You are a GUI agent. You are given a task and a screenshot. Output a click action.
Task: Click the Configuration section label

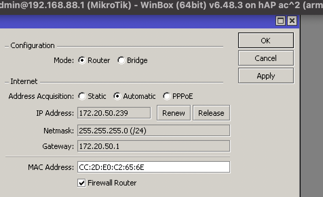click(33, 46)
